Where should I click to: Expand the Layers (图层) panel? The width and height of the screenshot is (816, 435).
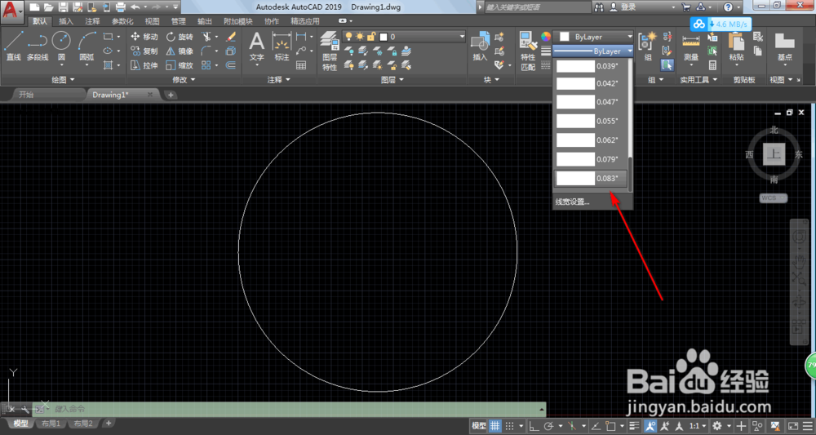point(392,80)
